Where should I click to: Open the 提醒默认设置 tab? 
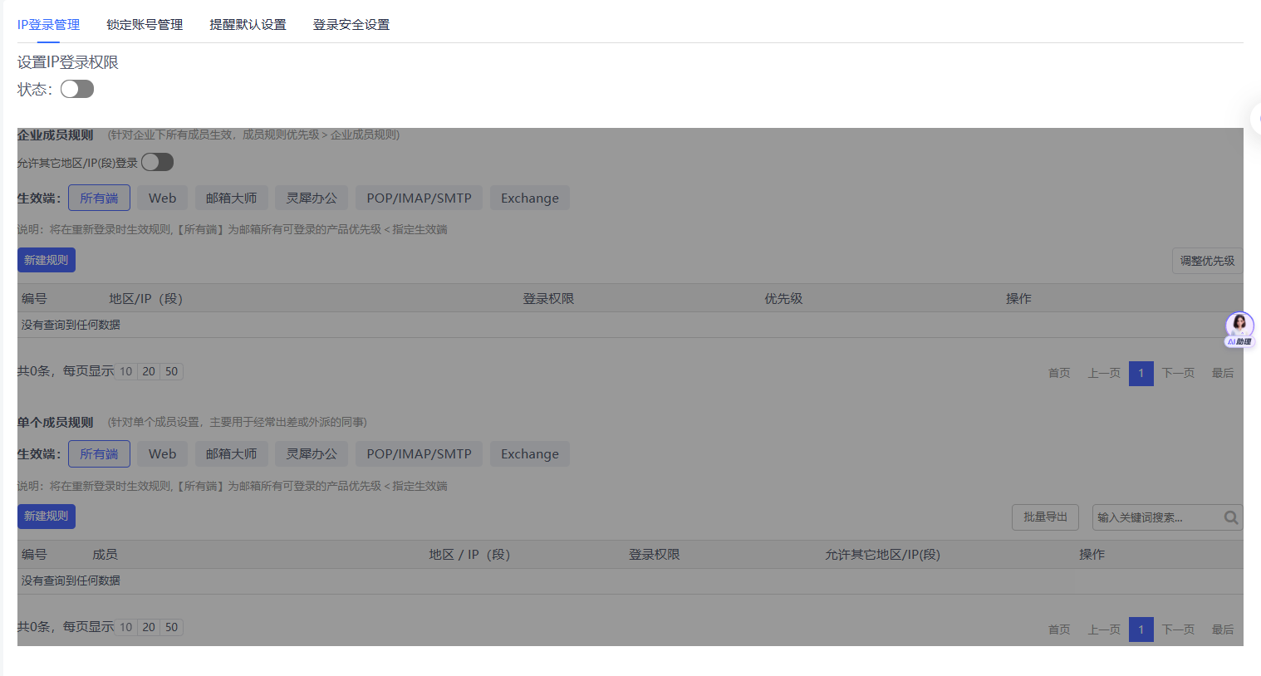pos(248,24)
